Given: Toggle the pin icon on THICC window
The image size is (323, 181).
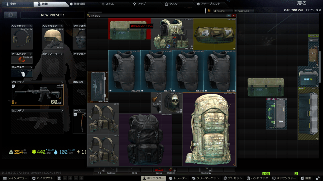Looking at the screenshot, I should click(x=229, y=16).
